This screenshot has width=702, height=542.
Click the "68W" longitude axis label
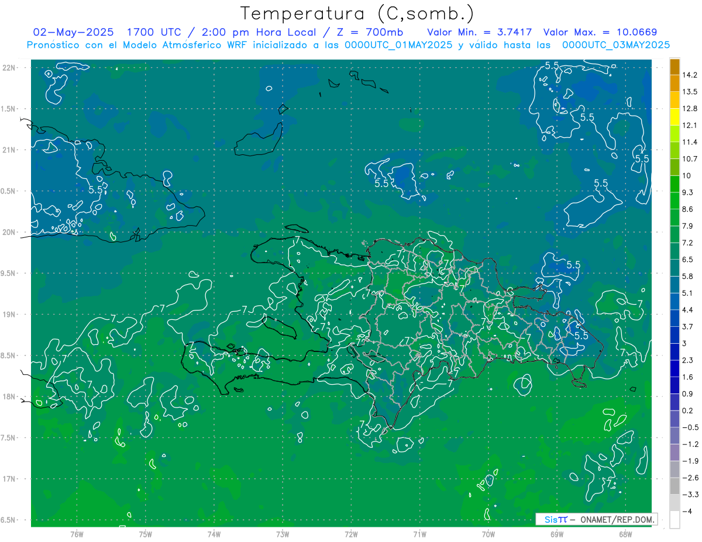coord(625,534)
